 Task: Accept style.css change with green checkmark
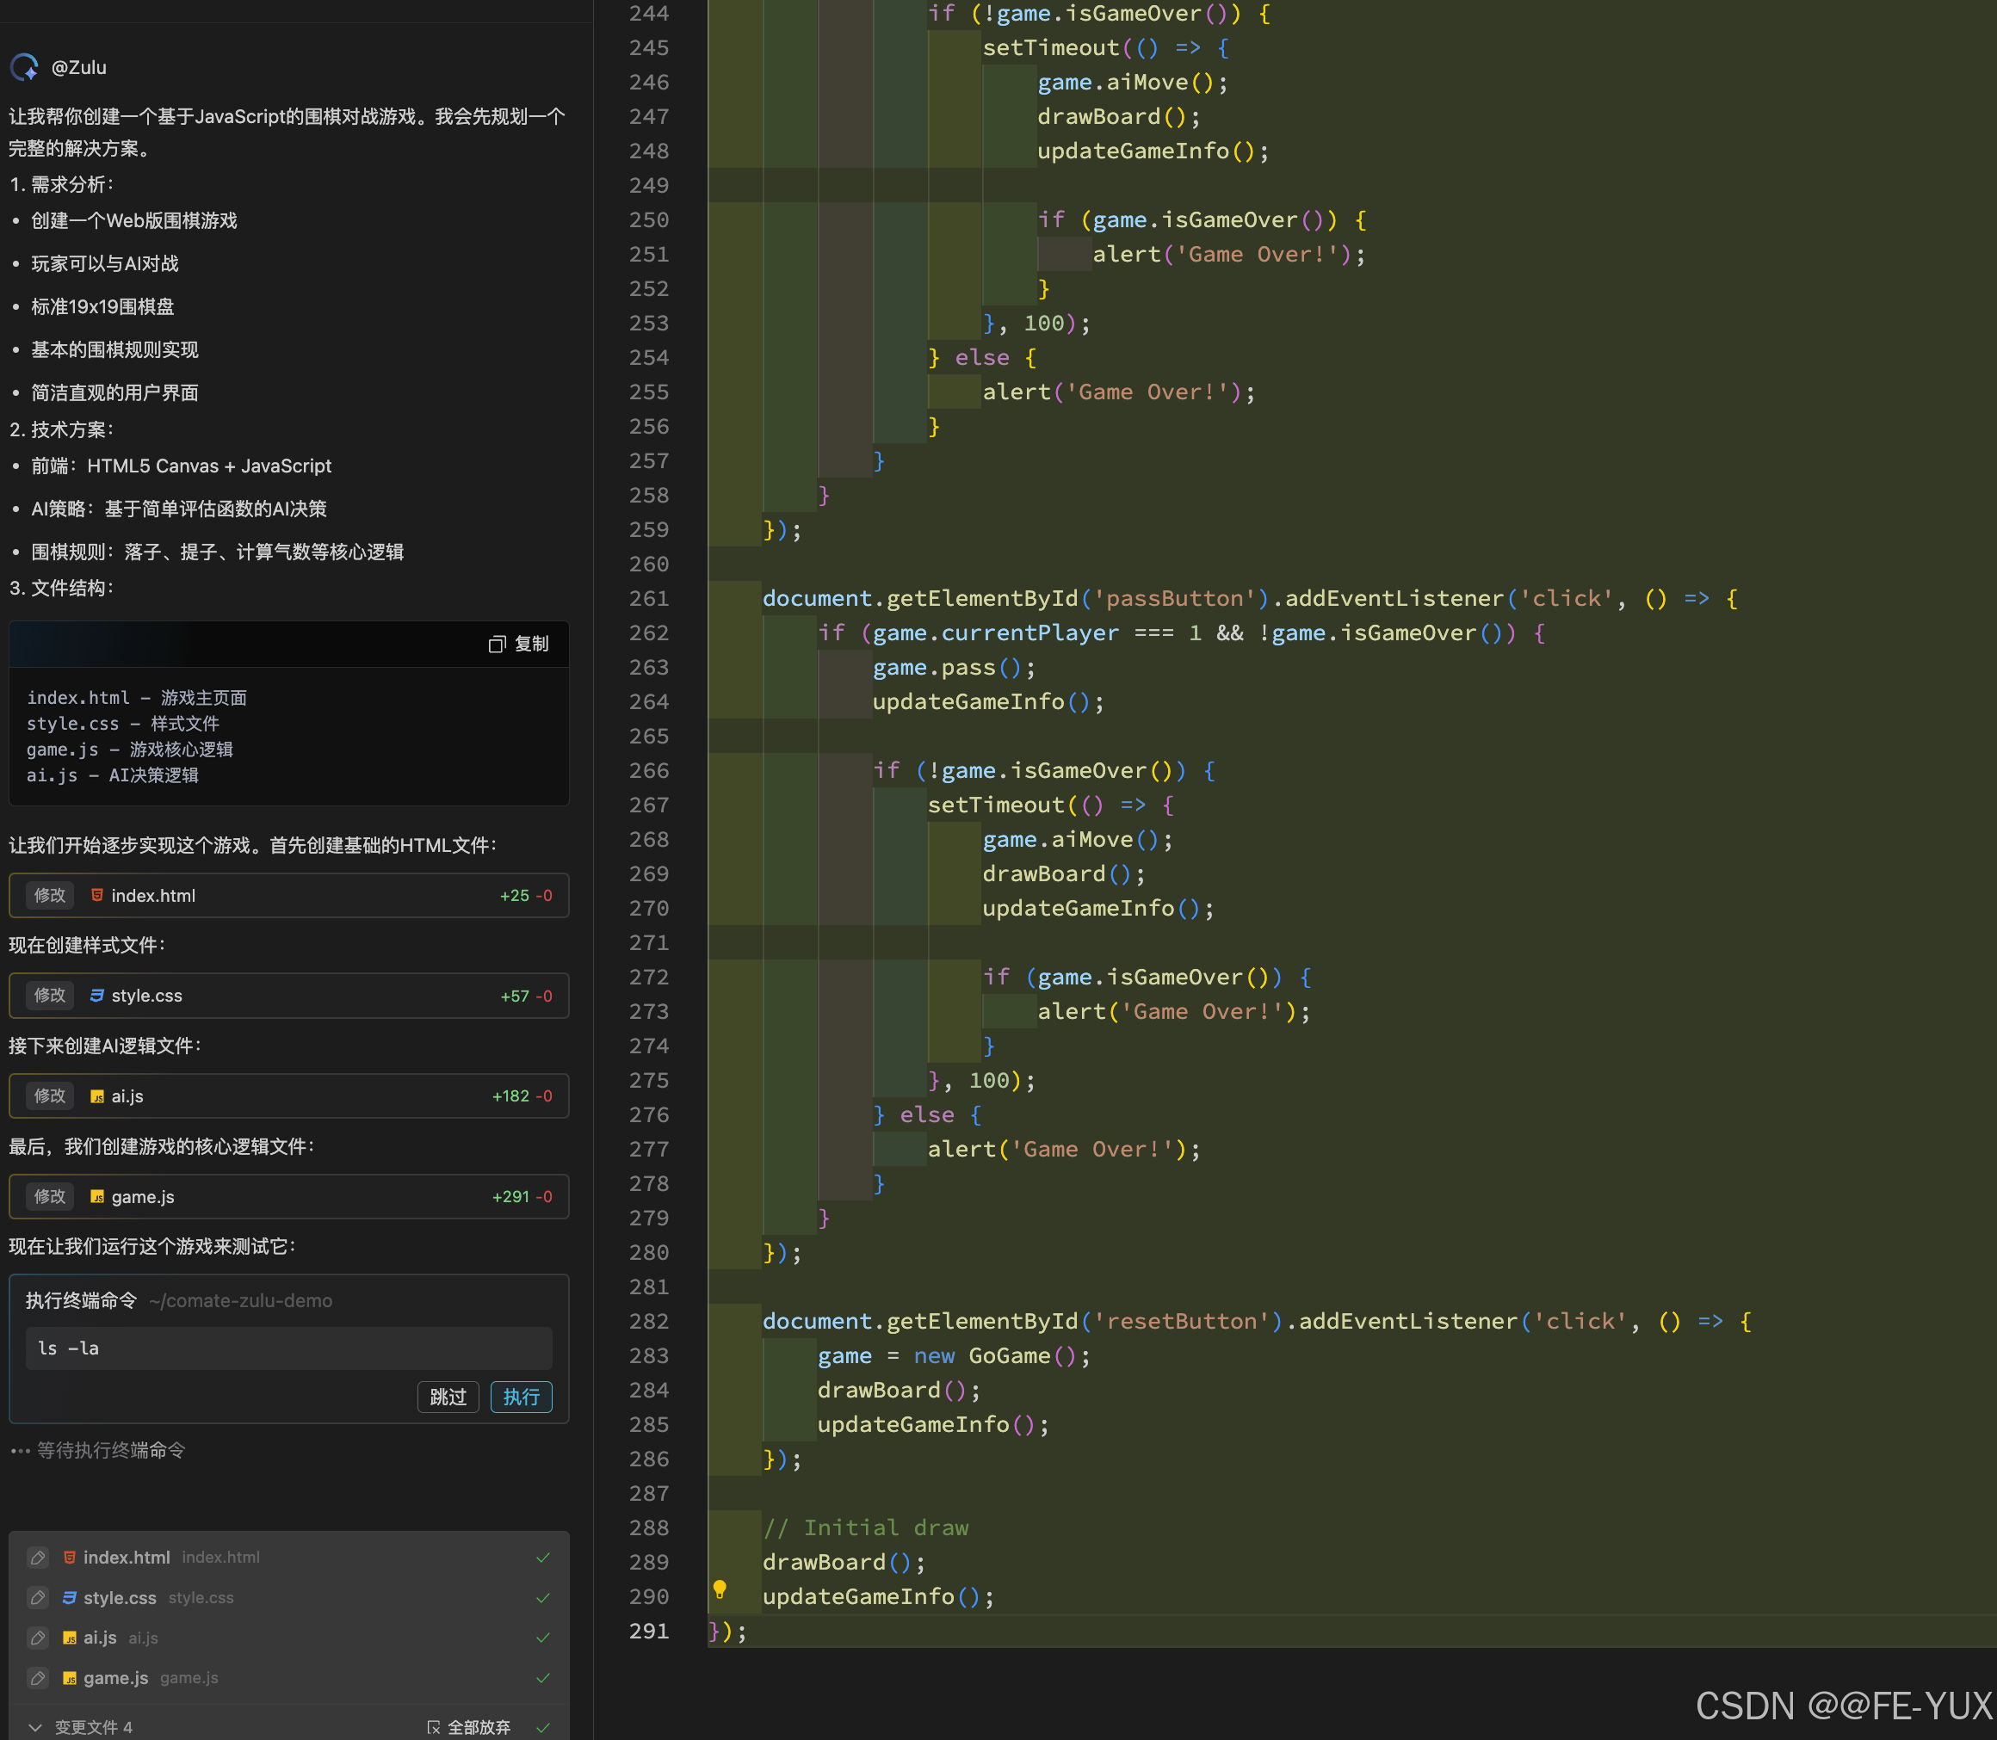(x=543, y=1597)
